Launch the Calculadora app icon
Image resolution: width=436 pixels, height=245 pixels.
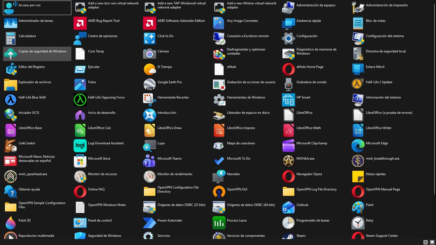(x=11, y=38)
